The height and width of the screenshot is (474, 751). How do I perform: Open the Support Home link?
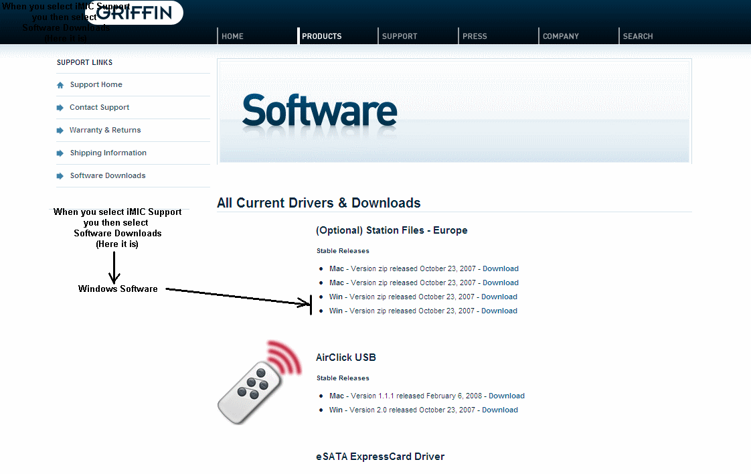(x=96, y=84)
